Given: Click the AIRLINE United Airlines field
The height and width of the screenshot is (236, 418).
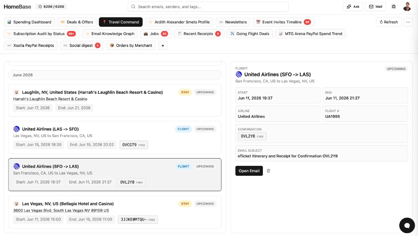Looking at the screenshot, I should (x=278, y=114).
